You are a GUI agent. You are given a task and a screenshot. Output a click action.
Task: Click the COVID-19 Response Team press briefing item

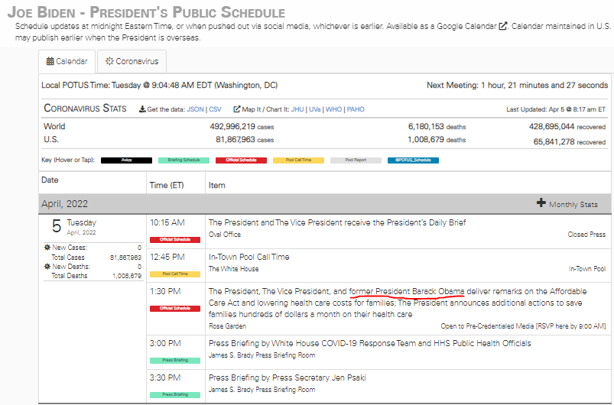pos(369,343)
